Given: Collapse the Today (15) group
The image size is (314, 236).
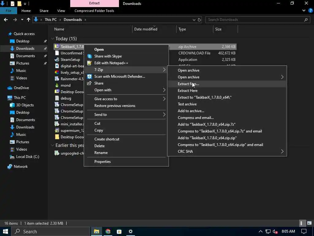Looking at the screenshot, I should click(52, 39).
